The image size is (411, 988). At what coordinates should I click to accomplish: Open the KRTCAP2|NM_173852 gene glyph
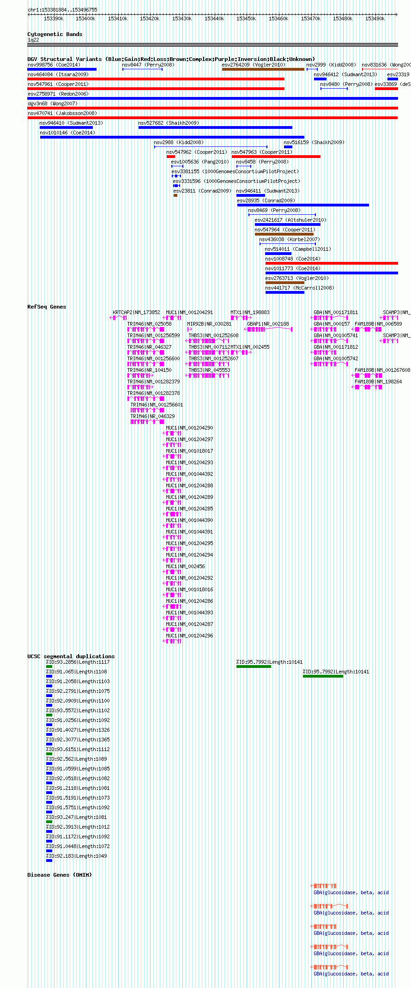pyautogui.click(x=118, y=318)
